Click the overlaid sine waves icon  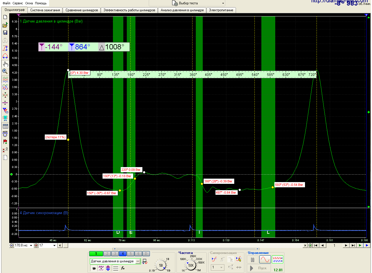5,87
